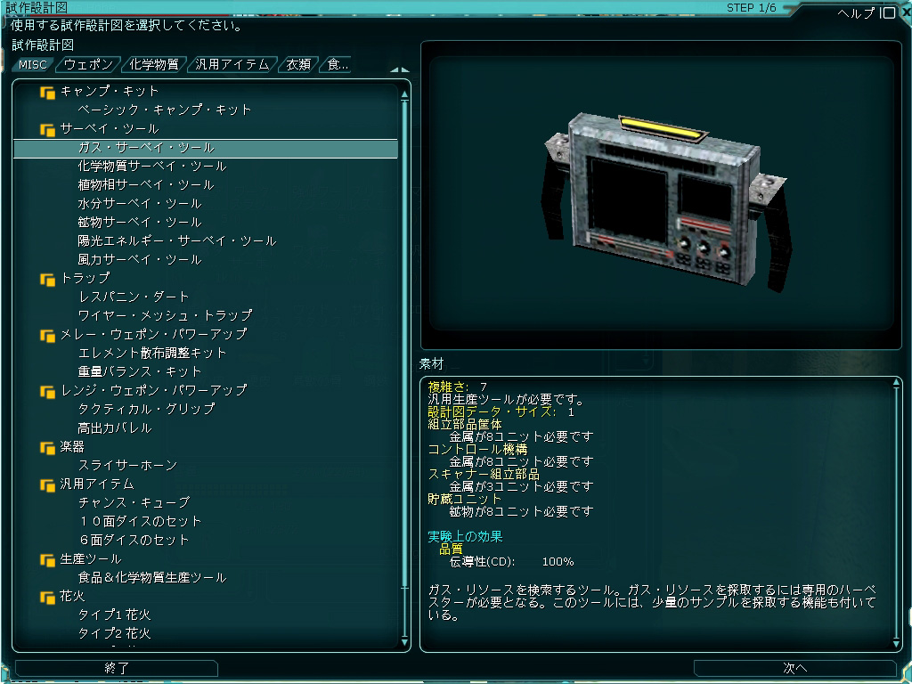Switch to the 化学物質 tab
The width and height of the screenshot is (912, 684).
[x=153, y=64]
